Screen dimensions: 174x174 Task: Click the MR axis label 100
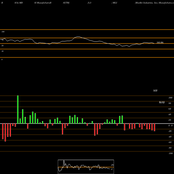170,98
